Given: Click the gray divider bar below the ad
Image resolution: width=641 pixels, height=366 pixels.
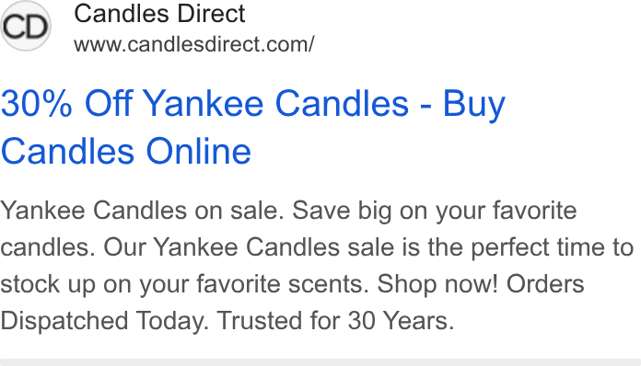Looking at the screenshot, I should pos(320,362).
